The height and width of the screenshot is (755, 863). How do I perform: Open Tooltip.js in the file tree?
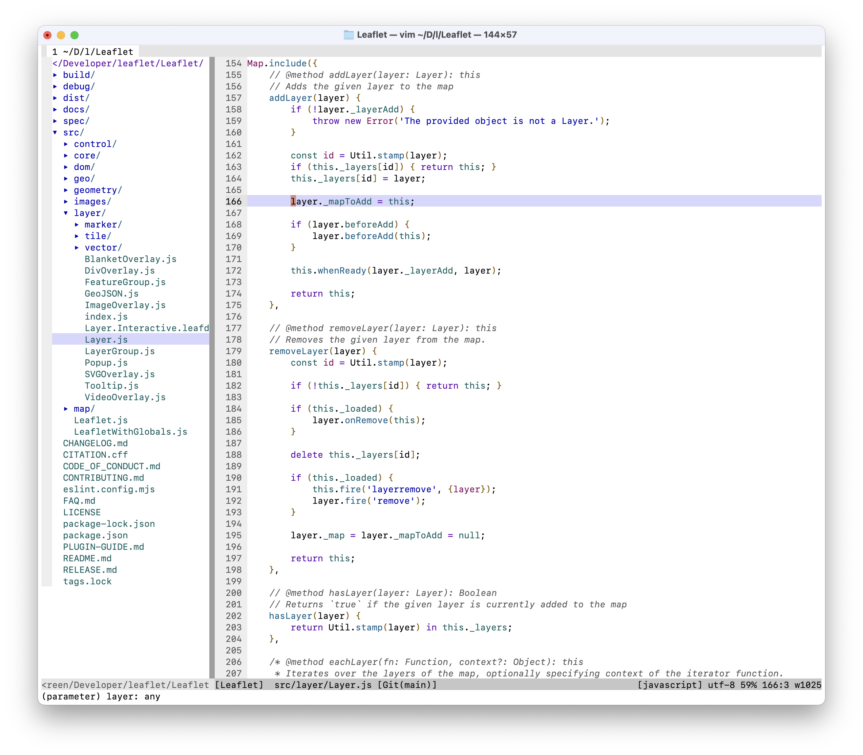tap(112, 386)
